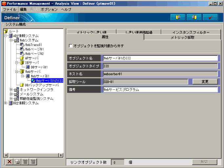Click the Webサーバ01 computer icon
This screenshot has height=168, width=224.
pyautogui.click(x=28, y=76)
